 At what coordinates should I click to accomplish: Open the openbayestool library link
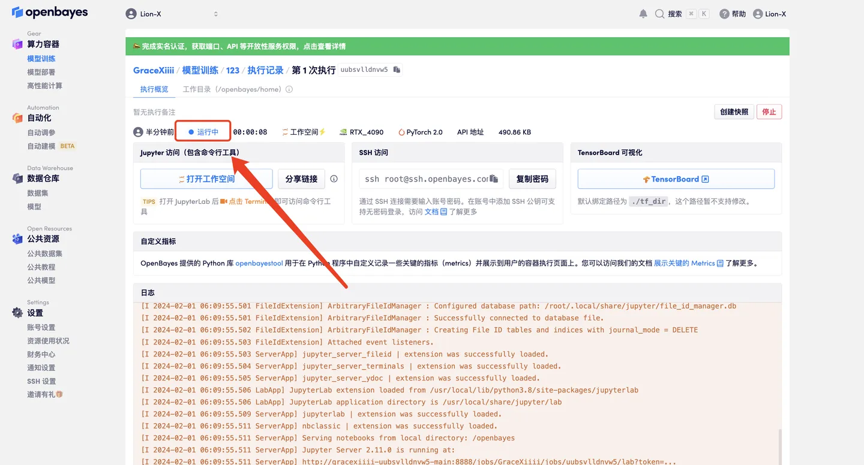(259, 263)
